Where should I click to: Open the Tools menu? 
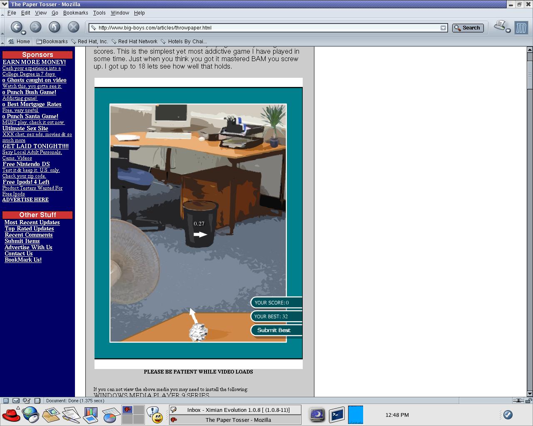tap(99, 13)
